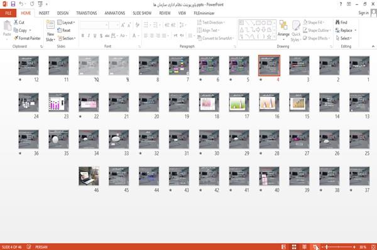This screenshot has width=377, height=250.
Task: Click the Save icon in quick access toolbar
Action: tap(13, 4)
